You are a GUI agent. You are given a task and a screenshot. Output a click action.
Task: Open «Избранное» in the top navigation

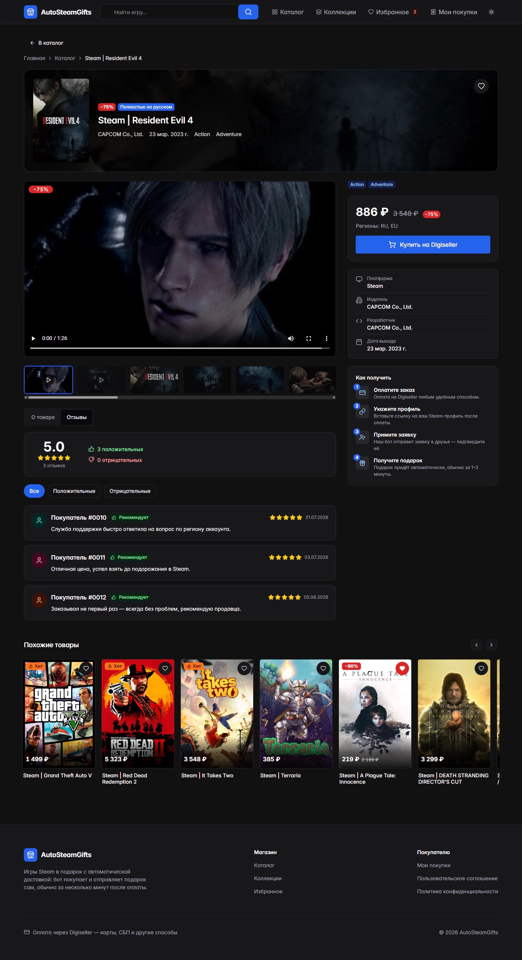393,12
